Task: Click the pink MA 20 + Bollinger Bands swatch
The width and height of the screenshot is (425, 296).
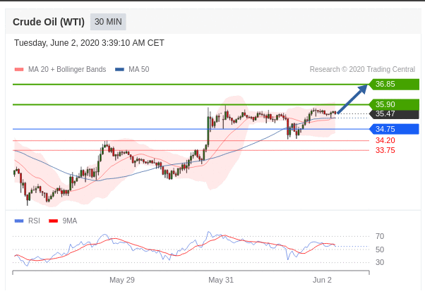Action: pyautogui.click(x=19, y=70)
